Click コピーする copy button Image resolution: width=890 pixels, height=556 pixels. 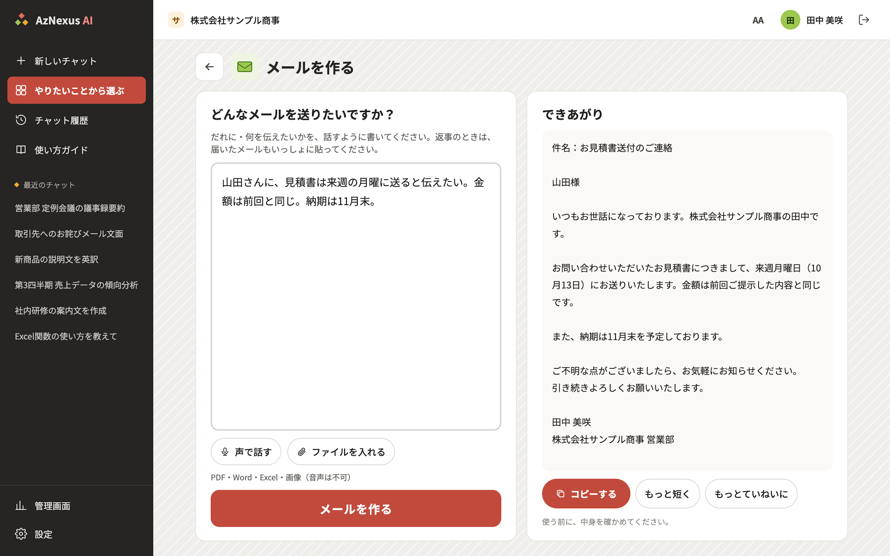(x=586, y=494)
